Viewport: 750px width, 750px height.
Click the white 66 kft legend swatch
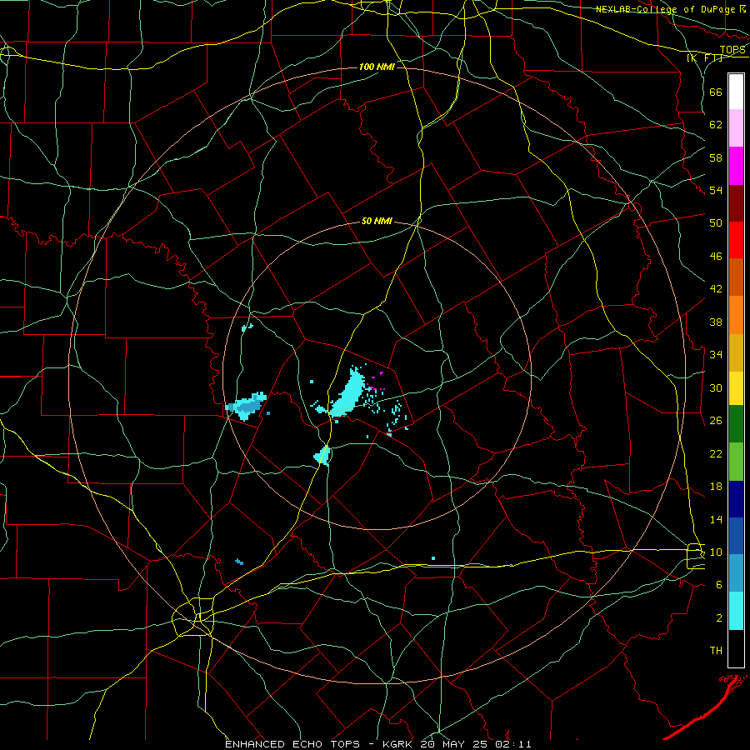[x=736, y=92]
